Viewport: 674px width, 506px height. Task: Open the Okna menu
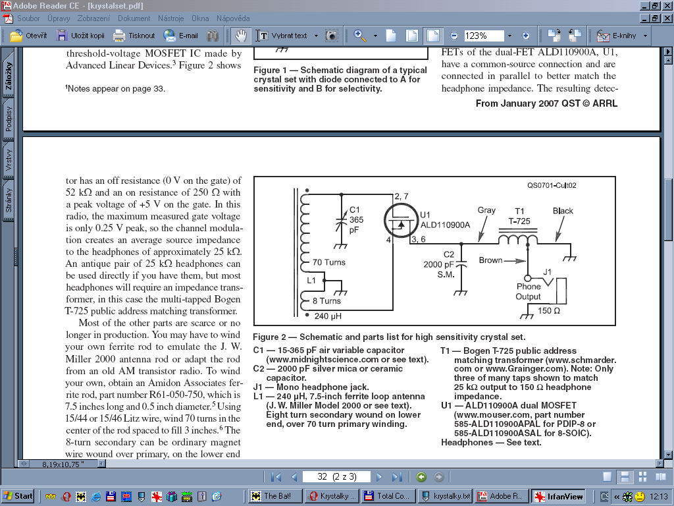point(200,18)
